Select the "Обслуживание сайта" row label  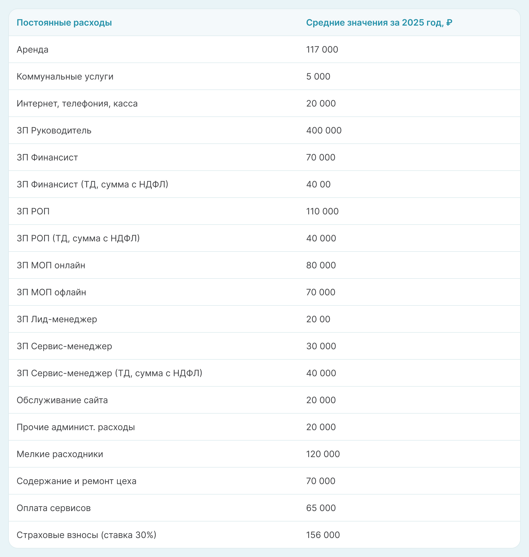62,400
